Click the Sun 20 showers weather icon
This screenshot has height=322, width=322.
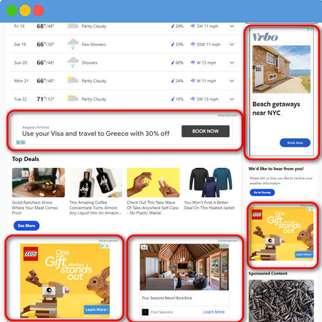(73, 62)
